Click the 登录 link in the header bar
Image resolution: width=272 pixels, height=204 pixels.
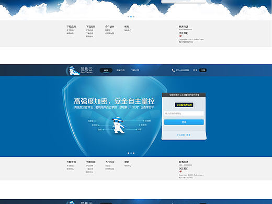[195, 70]
